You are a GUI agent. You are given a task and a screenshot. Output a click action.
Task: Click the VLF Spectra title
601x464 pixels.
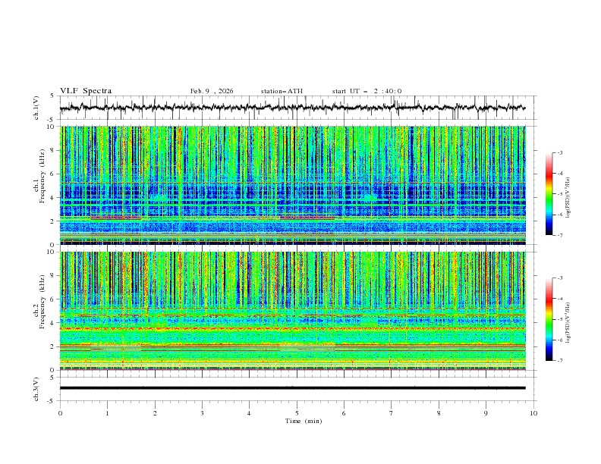click(86, 91)
